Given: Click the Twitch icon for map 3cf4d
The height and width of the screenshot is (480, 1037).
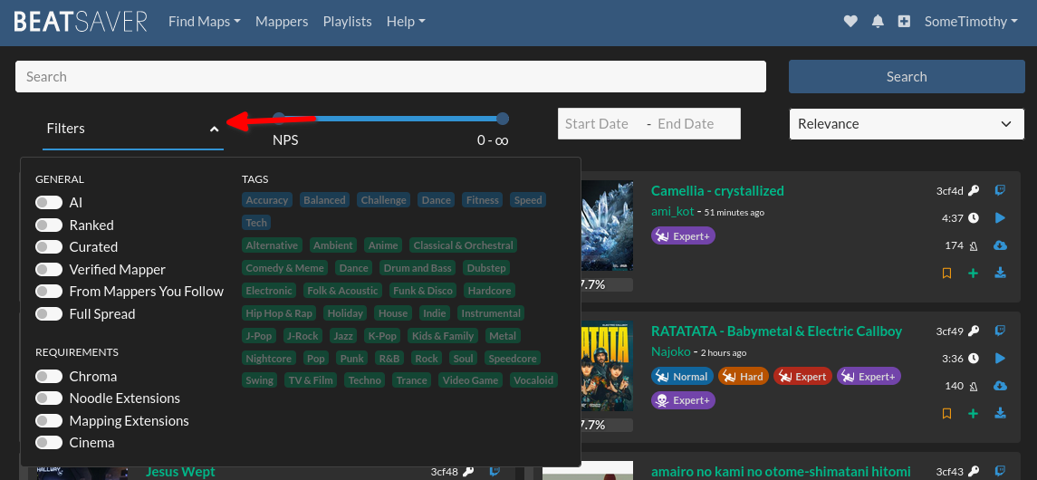Looking at the screenshot, I should tap(1000, 190).
